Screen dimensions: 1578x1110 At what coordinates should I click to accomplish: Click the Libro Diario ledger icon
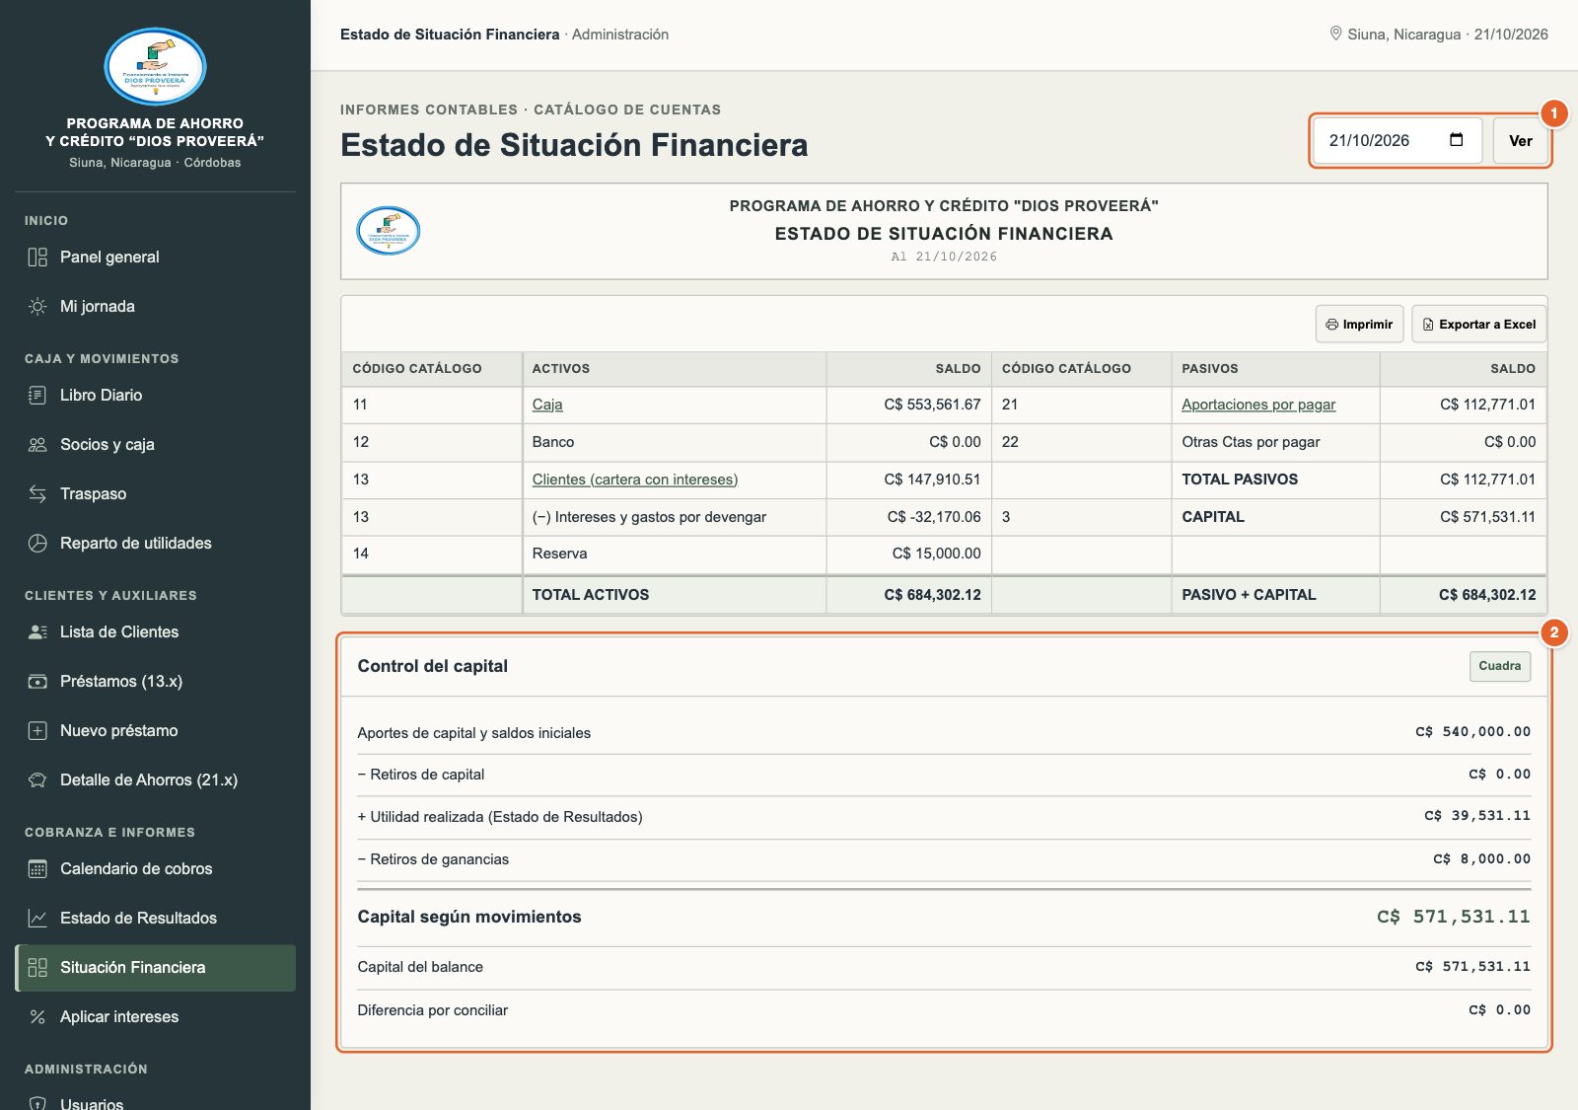tap(37, 396)
